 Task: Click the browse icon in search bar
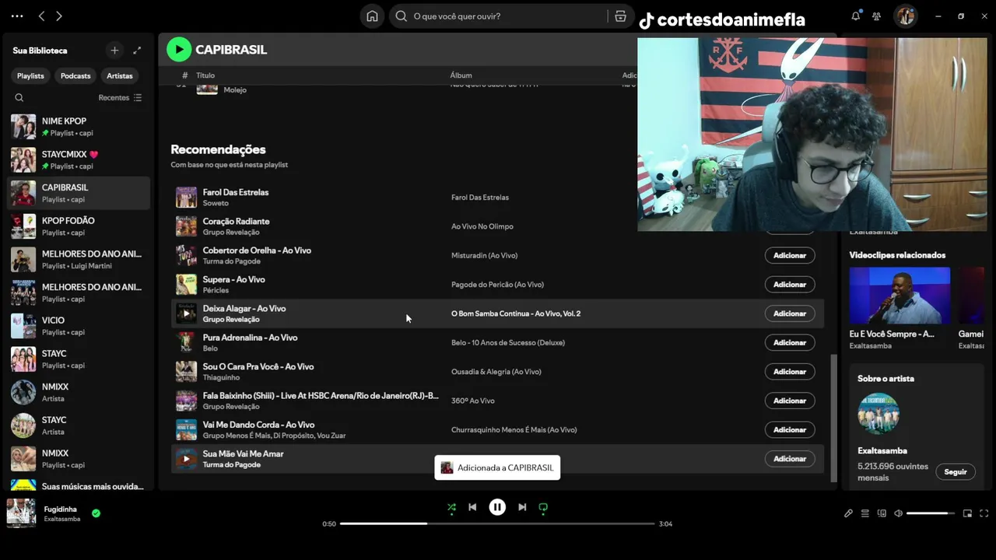(x=620, y=16)
